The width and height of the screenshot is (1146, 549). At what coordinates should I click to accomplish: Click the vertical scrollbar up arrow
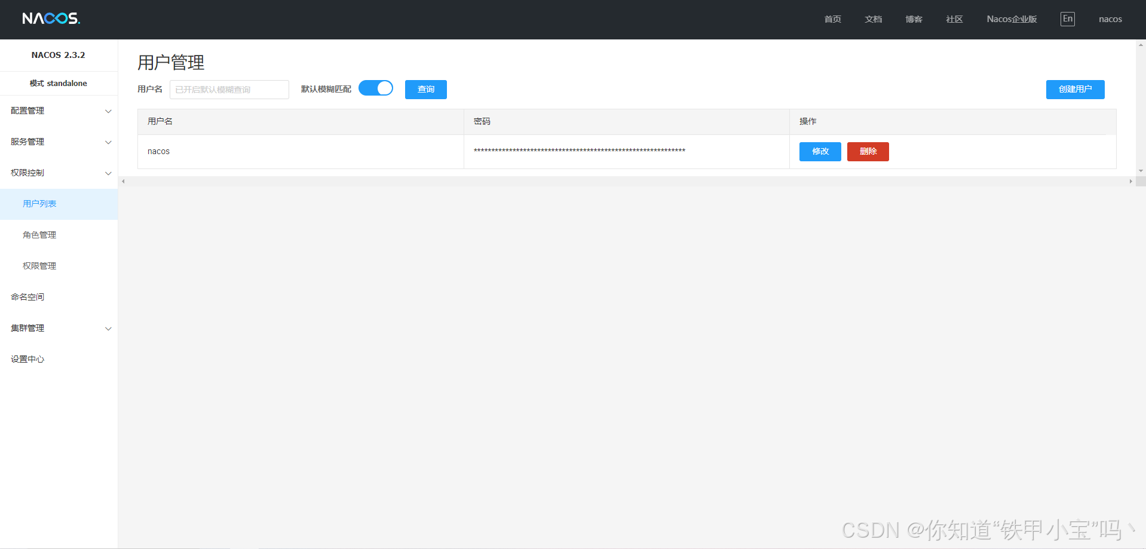1141,44
